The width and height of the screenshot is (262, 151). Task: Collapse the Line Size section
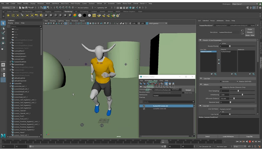coord(201,79)
